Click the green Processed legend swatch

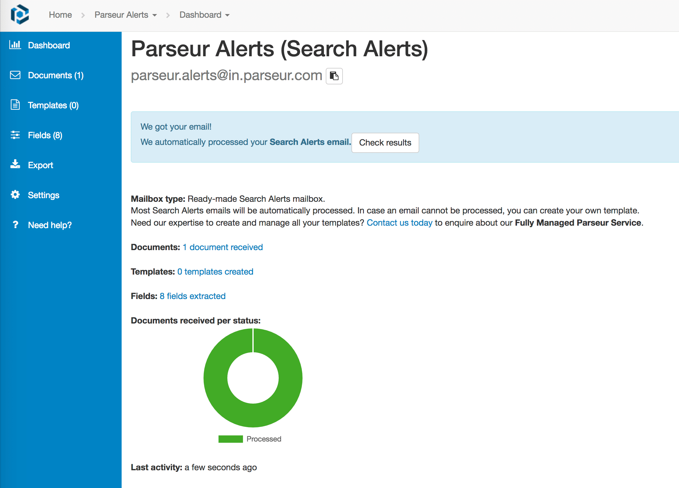[230, 439]
